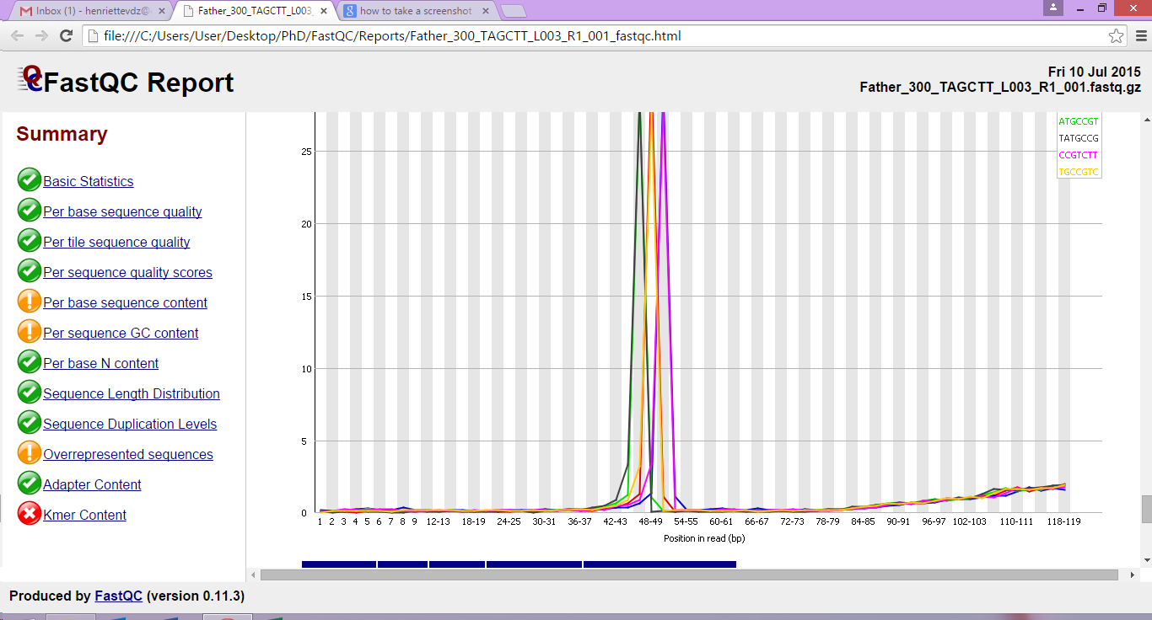Click the pass icon next to Per base sequence quality
Viewport: 1152px width, 620px height.
point(29,211)
